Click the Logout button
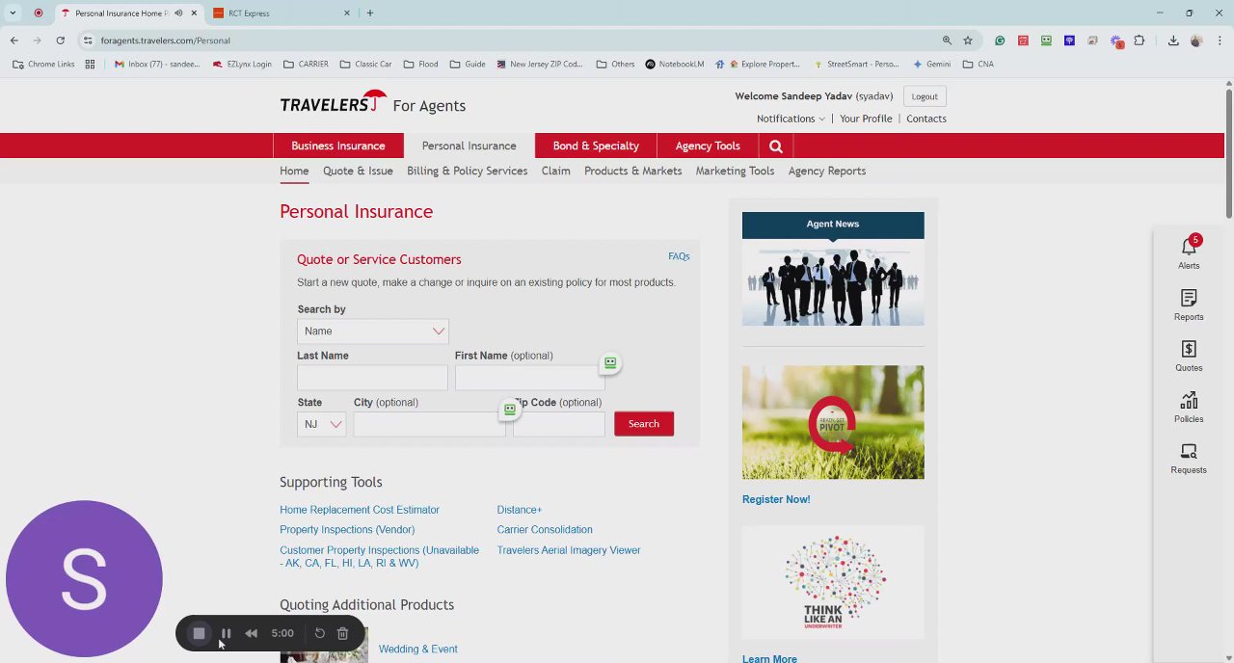Image resolution: width=1234 pixels, height=663 pixels. tap(925, 96)
